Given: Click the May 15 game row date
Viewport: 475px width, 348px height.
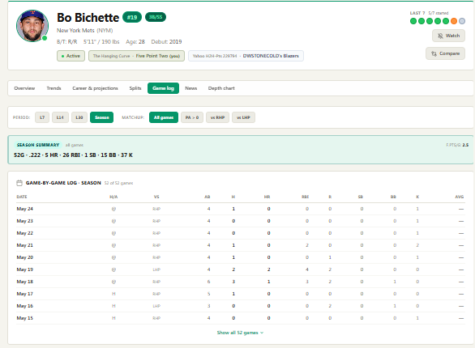Looking at the screenshot, I should 25,318.
